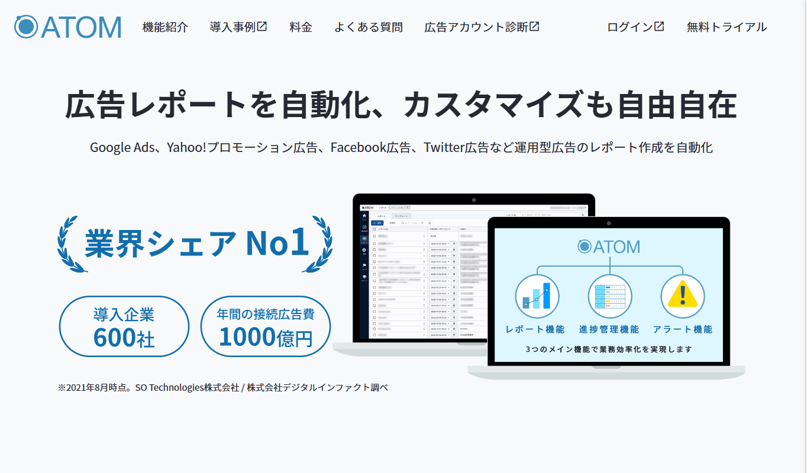Check the checkbox on the first report row
The image size is (807, 473).
pos(374,235)
